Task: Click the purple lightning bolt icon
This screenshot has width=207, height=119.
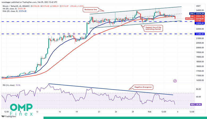Action: [x=175, y=81]
